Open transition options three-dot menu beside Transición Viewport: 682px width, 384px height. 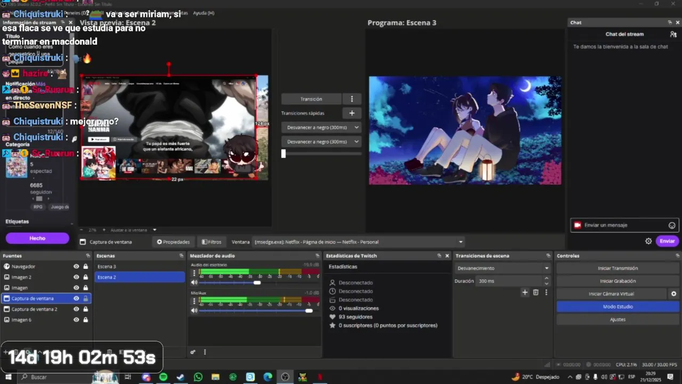352,99
